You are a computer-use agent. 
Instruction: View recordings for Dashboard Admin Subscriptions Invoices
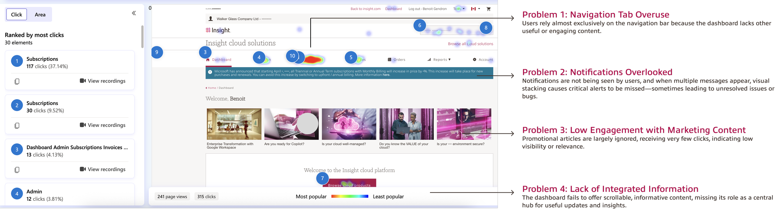point(103,169)
